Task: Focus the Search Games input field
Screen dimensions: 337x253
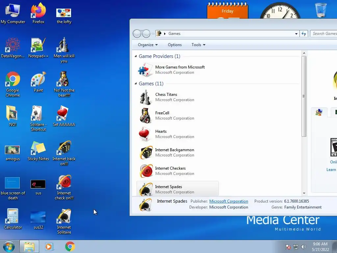Action: (324, 34)
